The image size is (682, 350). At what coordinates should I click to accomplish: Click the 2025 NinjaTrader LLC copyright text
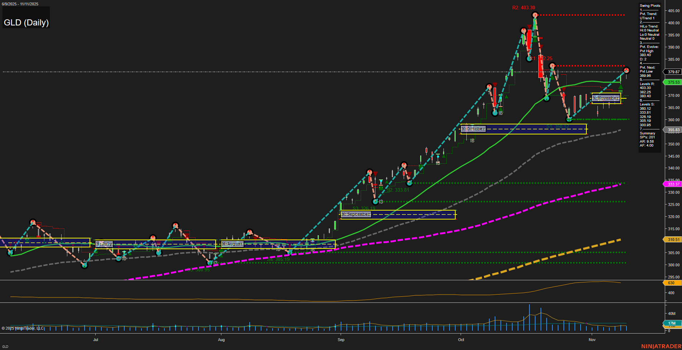23,328
